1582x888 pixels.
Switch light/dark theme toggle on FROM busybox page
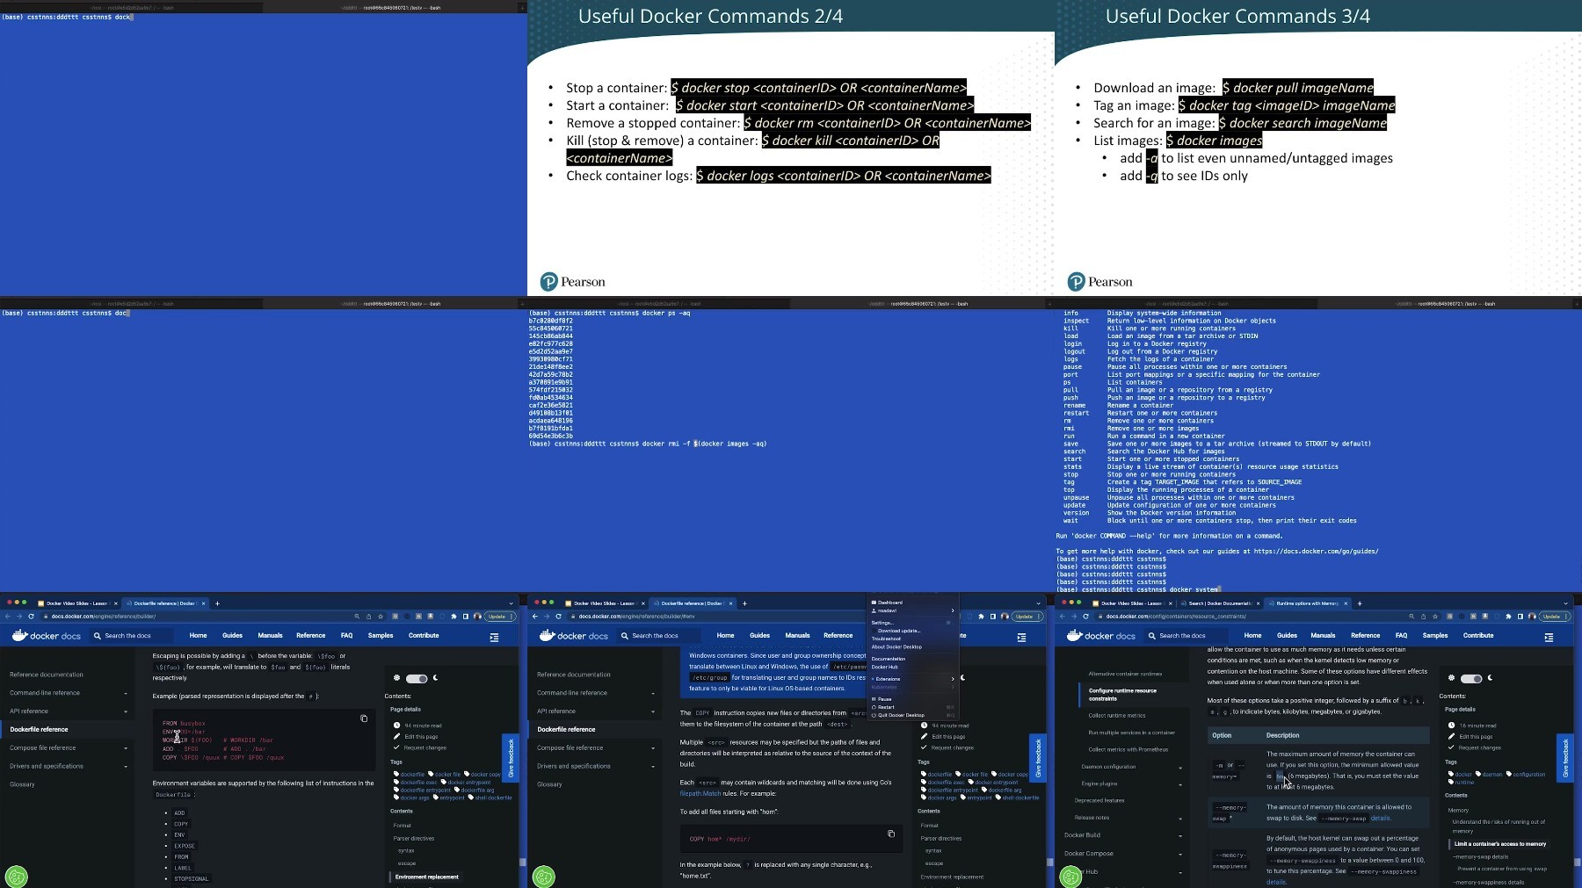(x=417, y=678)
